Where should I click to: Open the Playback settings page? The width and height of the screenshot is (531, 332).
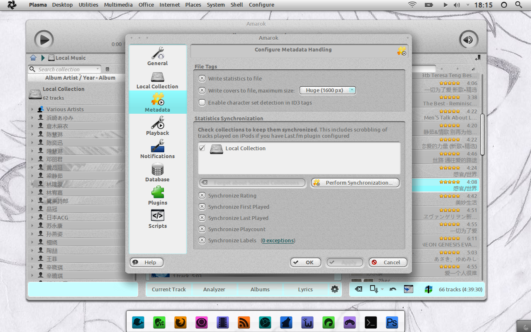tap(158, 126)
